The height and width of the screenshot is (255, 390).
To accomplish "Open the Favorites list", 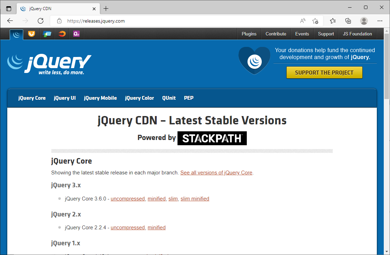I will [x=332, y=21].
